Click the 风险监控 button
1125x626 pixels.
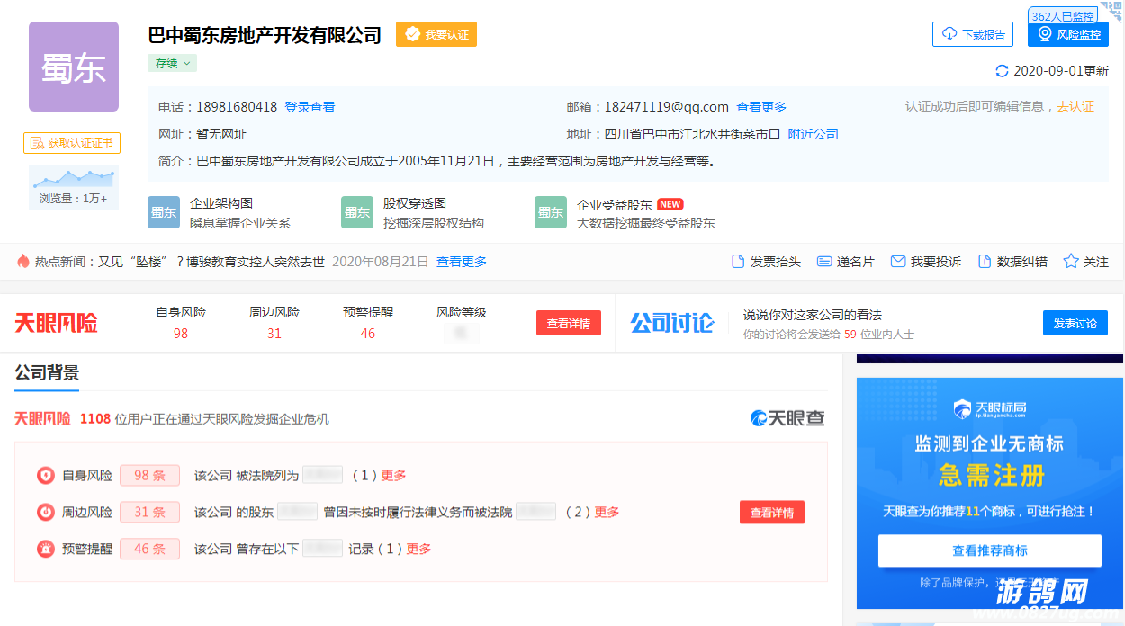[x=1068, y=34]
